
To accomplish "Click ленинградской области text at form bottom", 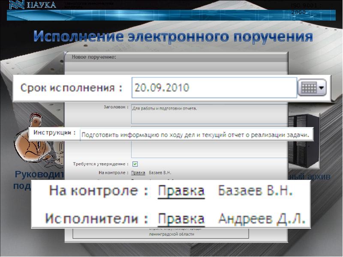I will pyautogui.click(x=171, y=234).
